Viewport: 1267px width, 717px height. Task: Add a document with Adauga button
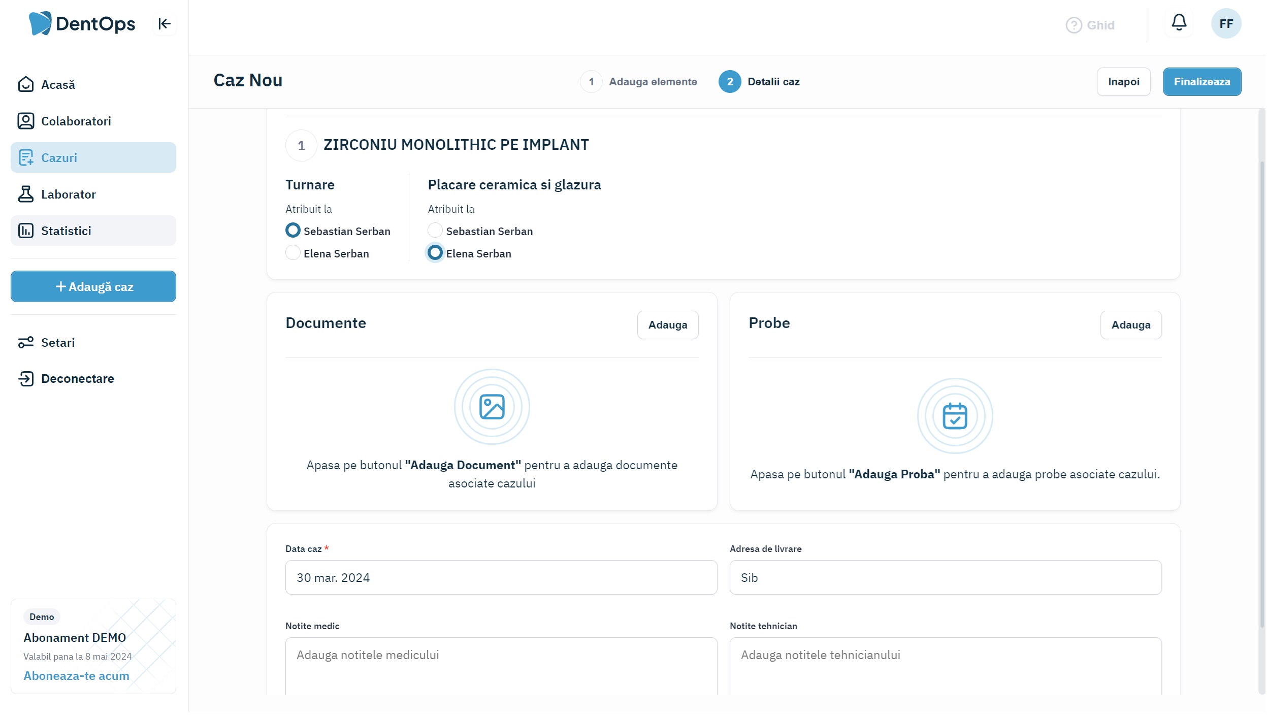click(667, 325)
